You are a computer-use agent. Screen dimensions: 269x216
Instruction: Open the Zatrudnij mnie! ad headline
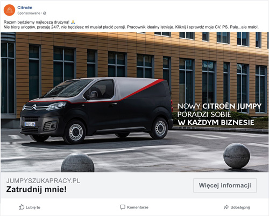pyautogui.click(x=36, y=190)
